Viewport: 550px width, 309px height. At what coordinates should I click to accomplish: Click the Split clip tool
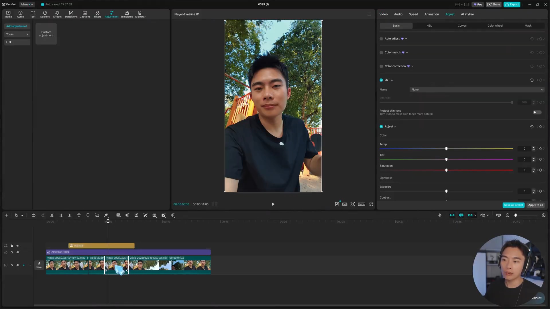click(52, 215)
